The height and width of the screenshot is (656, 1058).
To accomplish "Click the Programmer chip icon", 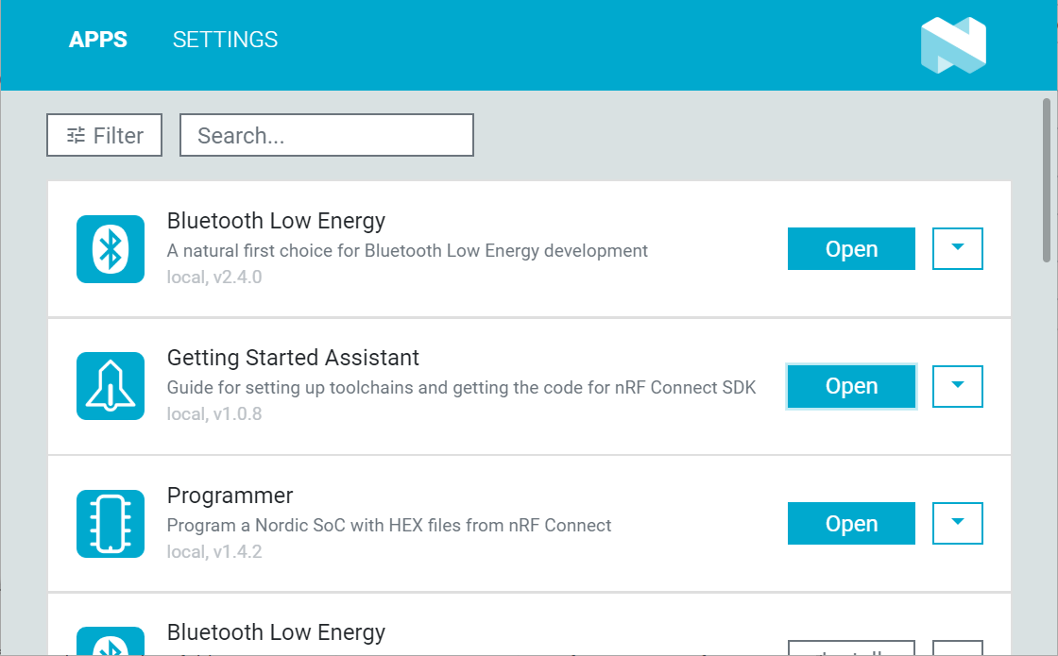I will click(x=111, y=524).
